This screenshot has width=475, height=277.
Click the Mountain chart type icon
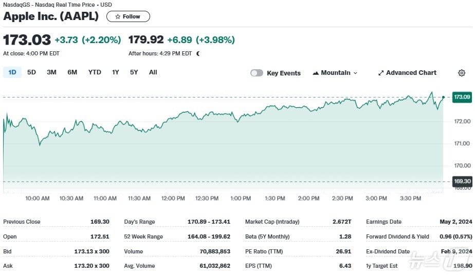click(316, 73)
